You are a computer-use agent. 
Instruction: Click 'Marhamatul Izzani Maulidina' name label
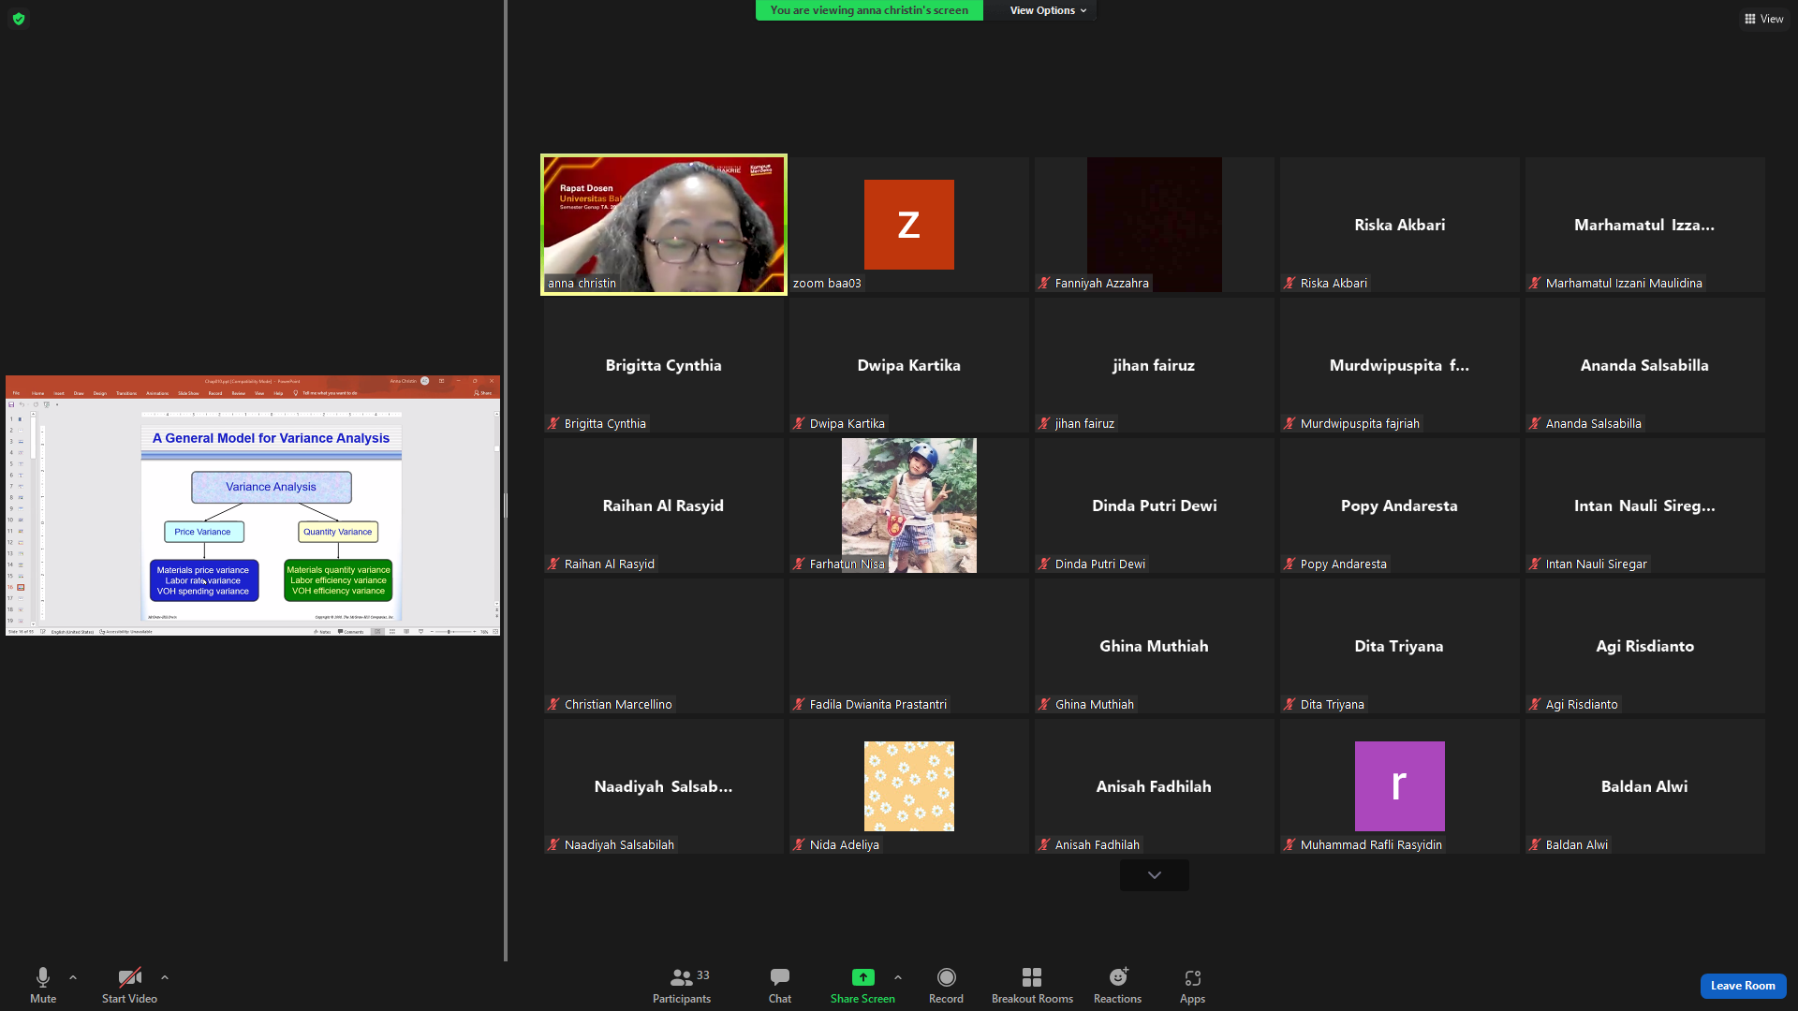[x=1624, y=283]
